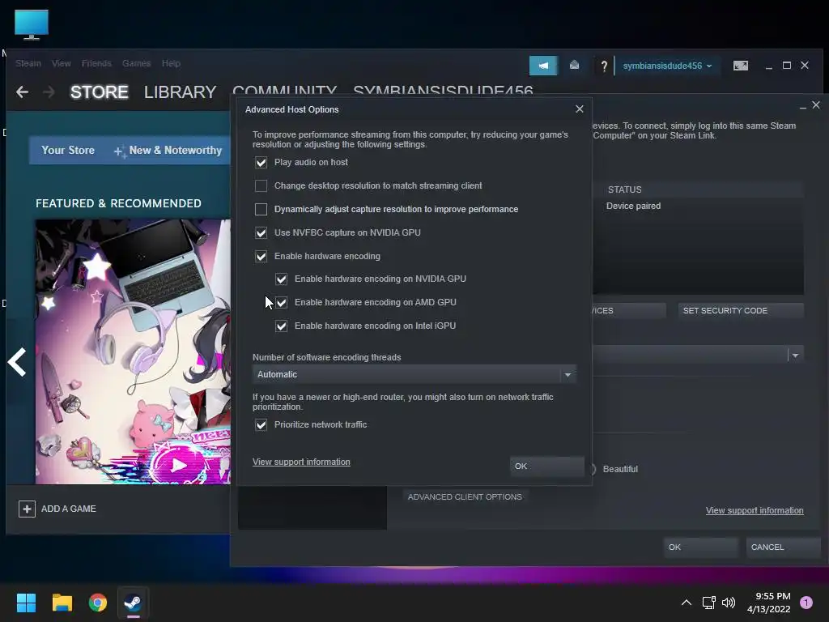829x622 pixels.
Task: Click the previous featured carousel arrow
Action: (17, 362)
